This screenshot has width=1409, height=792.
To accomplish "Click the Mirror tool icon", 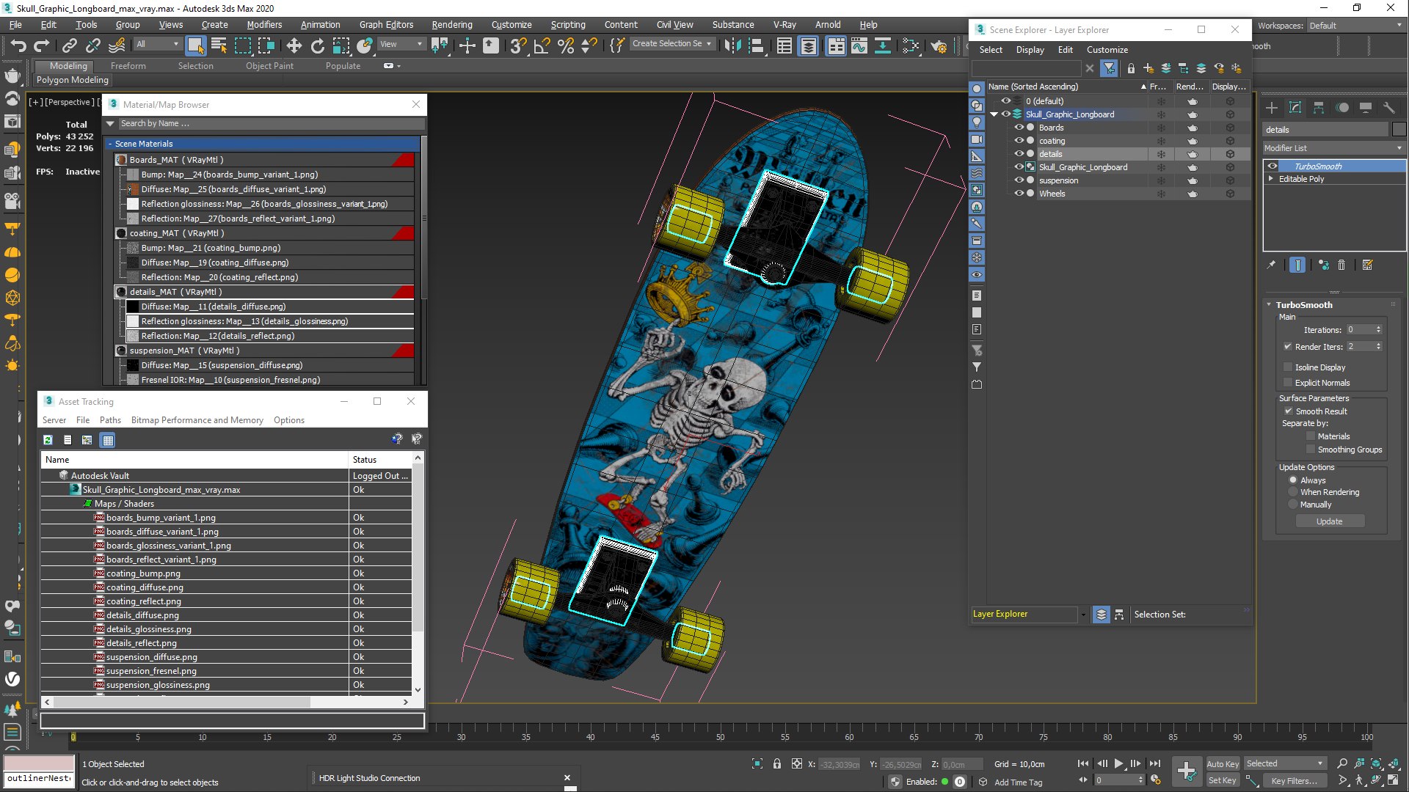I will pos(732,45).
